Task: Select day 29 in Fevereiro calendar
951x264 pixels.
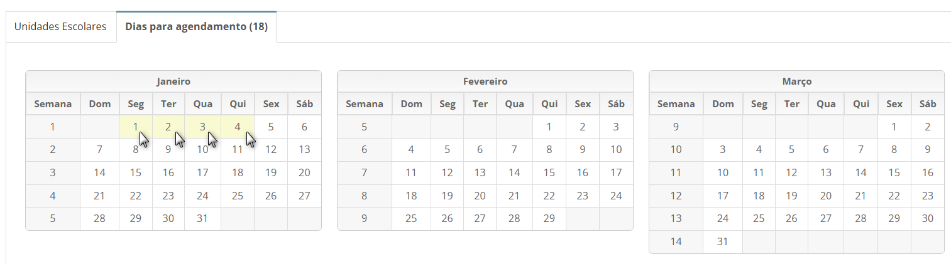Action: pos(549,219)
